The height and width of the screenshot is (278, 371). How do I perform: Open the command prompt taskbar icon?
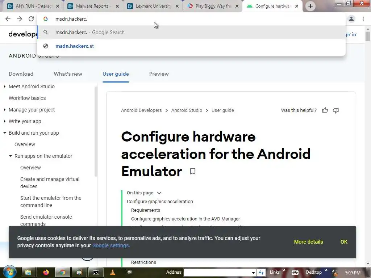(x=96, y=272)
